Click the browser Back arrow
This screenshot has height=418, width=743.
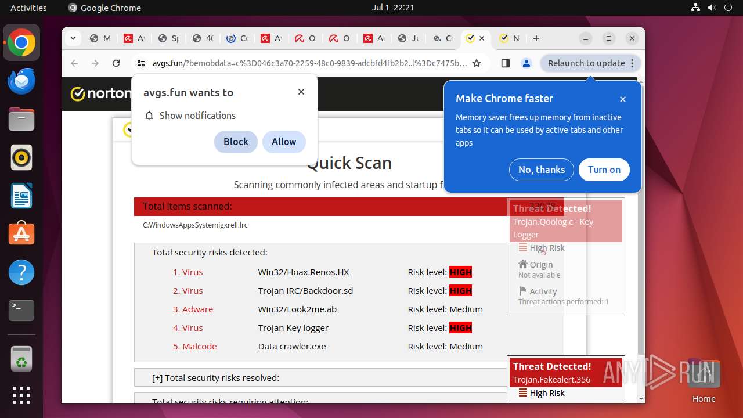click(x=74, y=63)
